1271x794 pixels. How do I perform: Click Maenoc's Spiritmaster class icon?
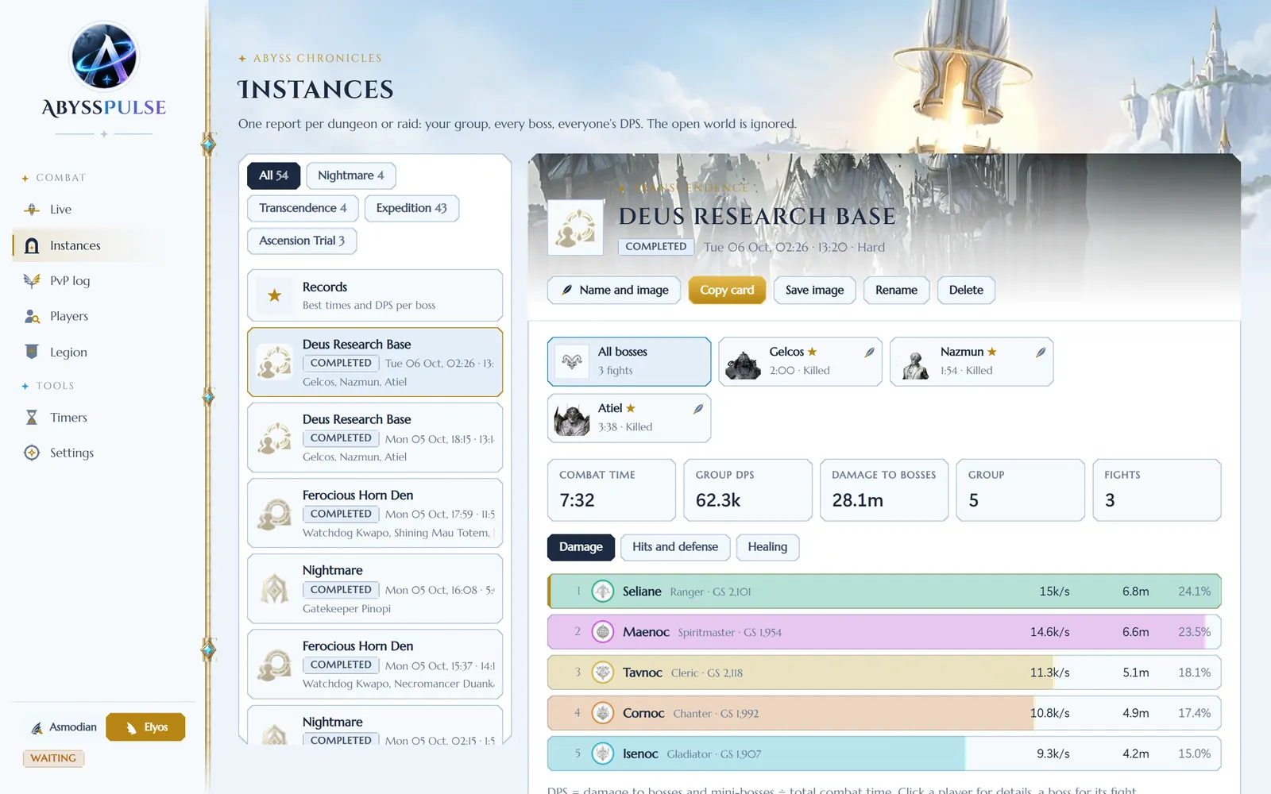click(603, 632)
